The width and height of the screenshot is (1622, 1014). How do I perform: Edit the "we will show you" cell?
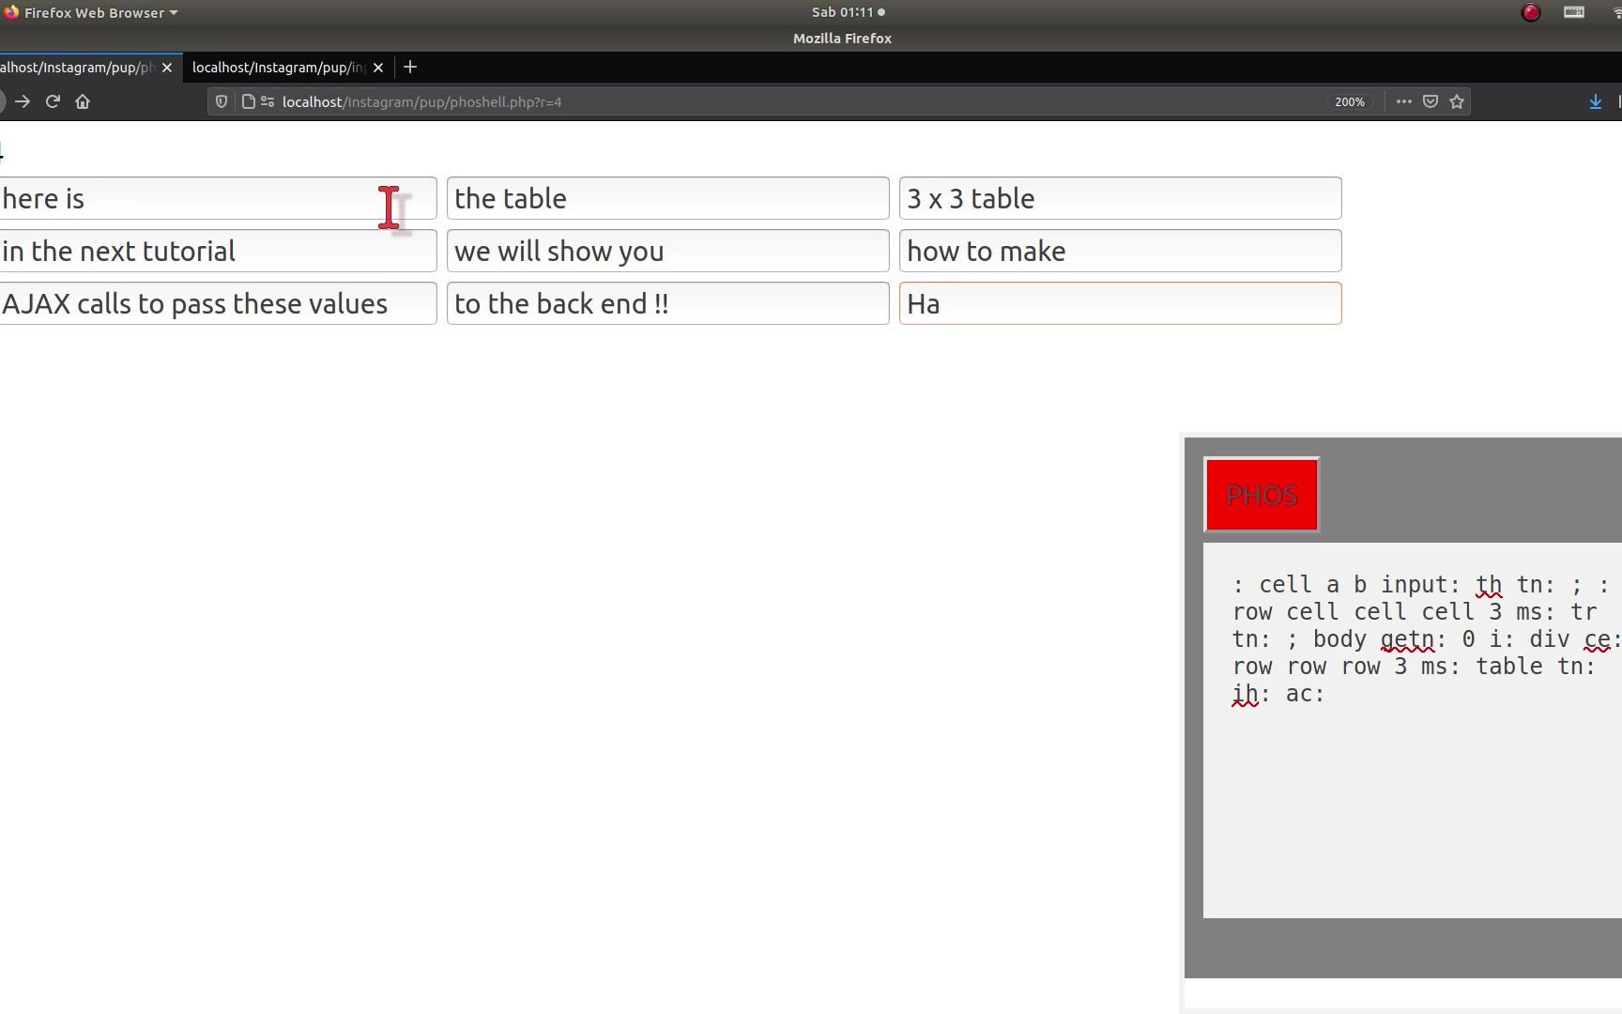[668, 251]
